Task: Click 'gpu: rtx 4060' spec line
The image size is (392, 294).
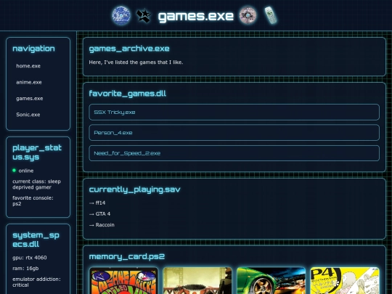Action: [30, 258]
